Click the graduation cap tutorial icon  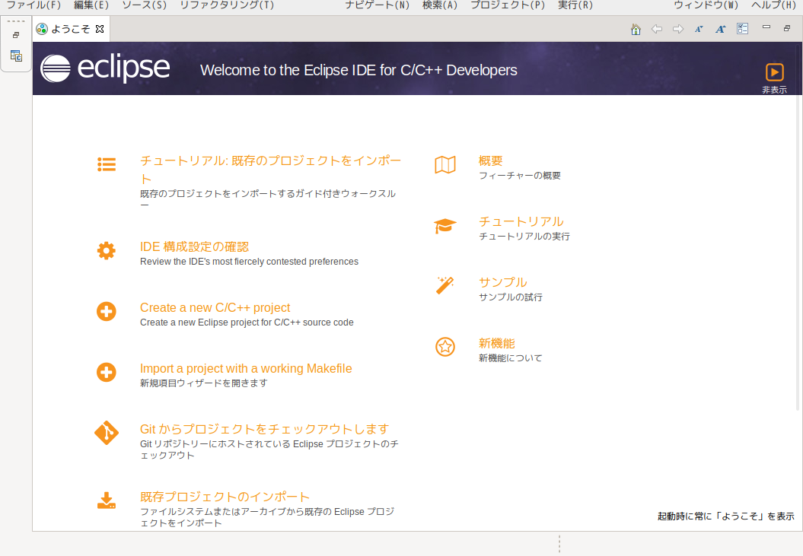[x=445, y=226]
